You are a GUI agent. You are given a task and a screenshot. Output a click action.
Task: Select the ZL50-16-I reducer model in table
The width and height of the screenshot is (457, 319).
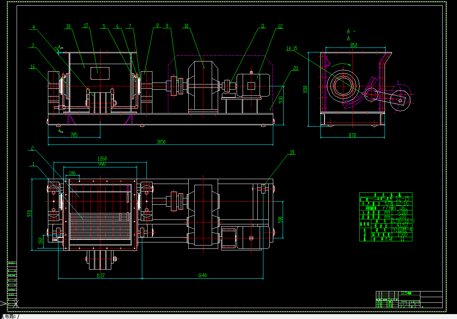(x=403, y=221)
